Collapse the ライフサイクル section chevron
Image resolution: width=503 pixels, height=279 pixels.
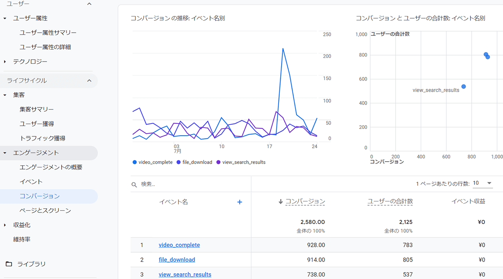(x=89, y=81)
